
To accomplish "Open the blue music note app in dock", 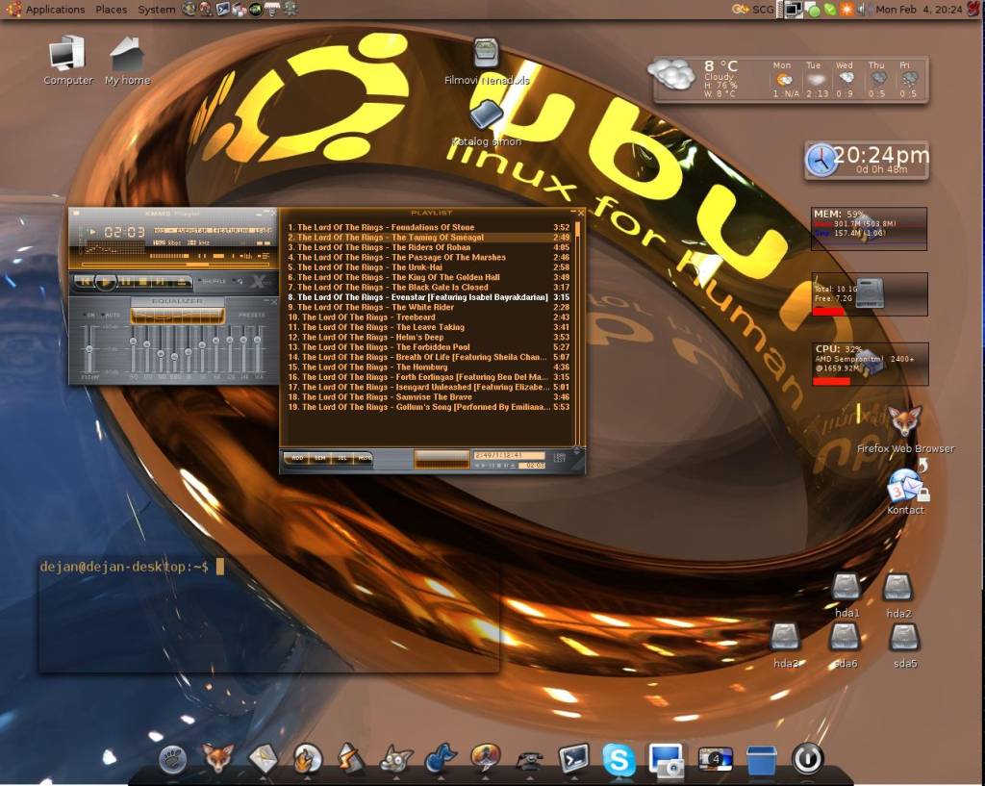I will (x=441, y=758).
